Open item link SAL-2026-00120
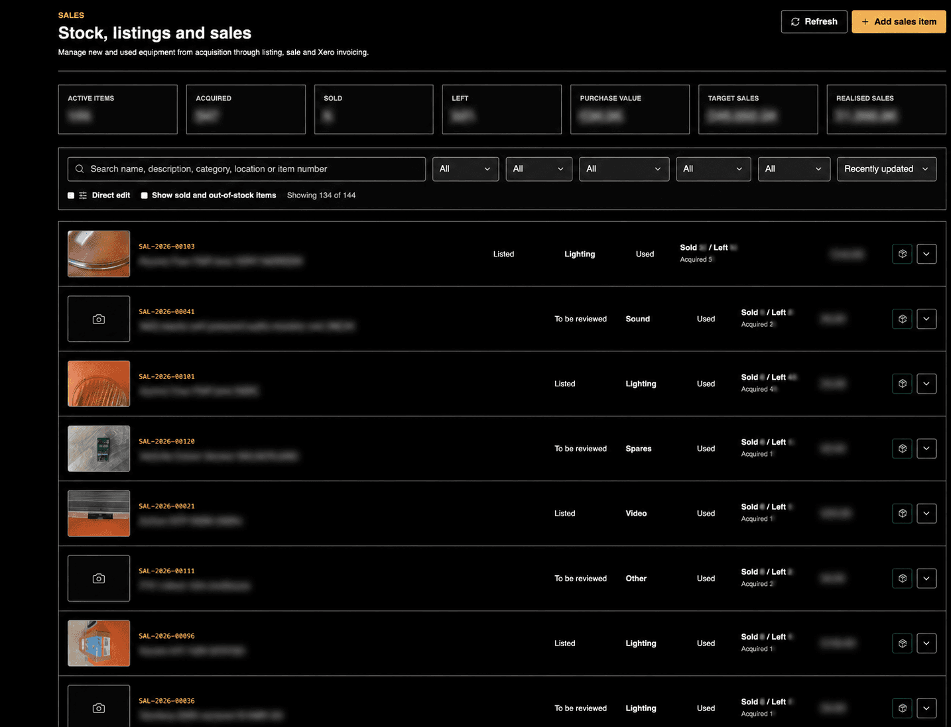This screenshot has width=951, height=727. tap(166, 441)
